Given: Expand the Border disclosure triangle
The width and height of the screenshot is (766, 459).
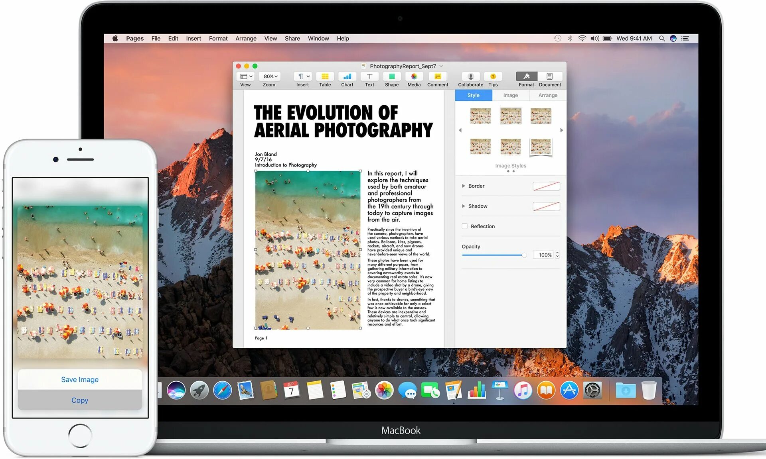Looking at the screenshot, I should coord(464,186).
